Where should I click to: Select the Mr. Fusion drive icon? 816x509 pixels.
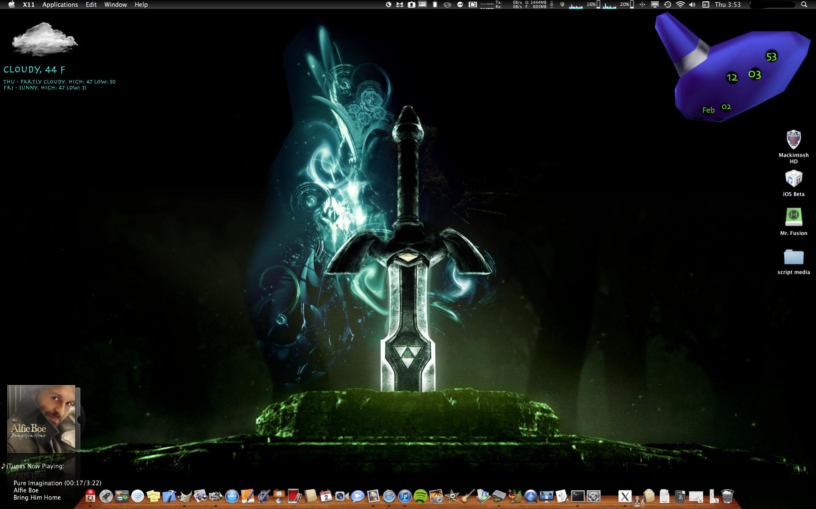[793, 217]
